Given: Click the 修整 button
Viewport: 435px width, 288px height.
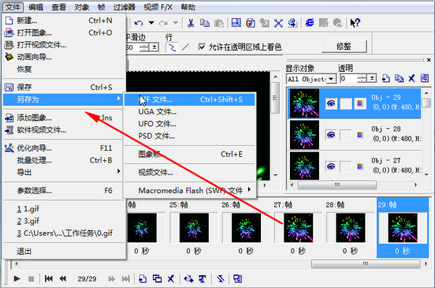Looking at the screenshot, I should pos(344,46).
